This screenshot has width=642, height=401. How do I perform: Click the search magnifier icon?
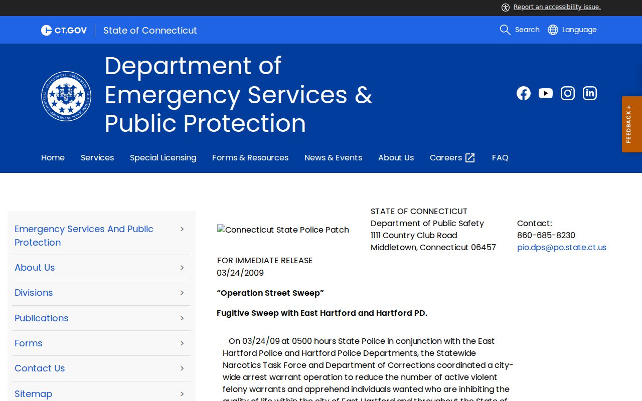pyautogui.click(x=505, y=30)
